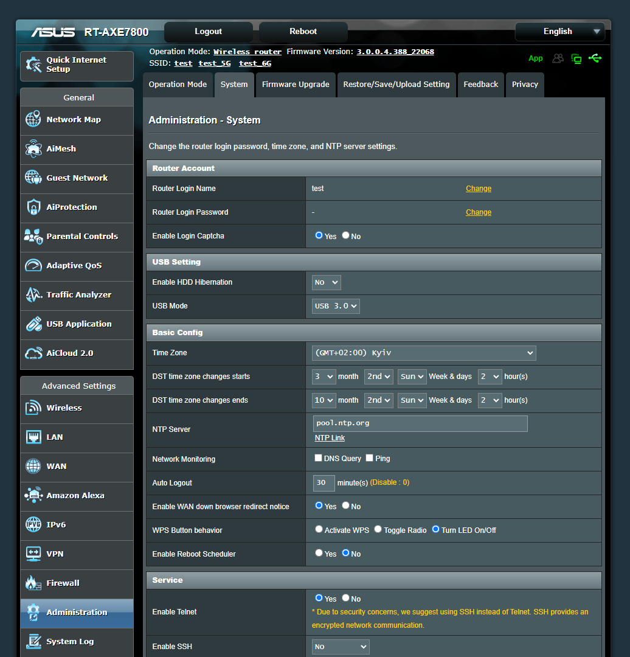630x657 pixels.
Task: Open DST starts week 2nd dropdown
Action: (x=379, y=377)
